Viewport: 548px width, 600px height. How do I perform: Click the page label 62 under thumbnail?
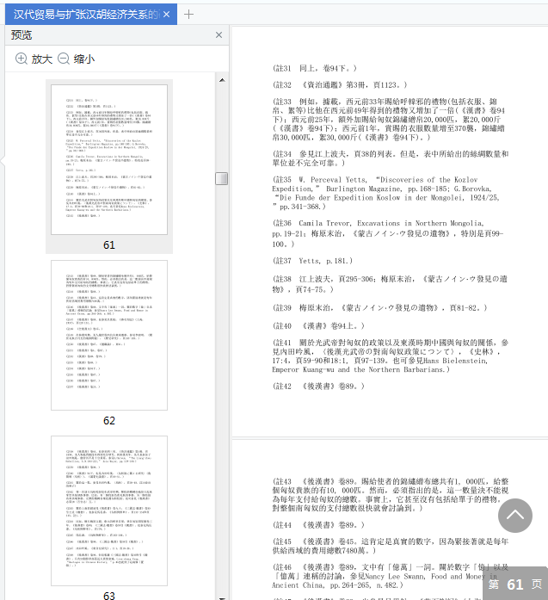tap(109, 421)
